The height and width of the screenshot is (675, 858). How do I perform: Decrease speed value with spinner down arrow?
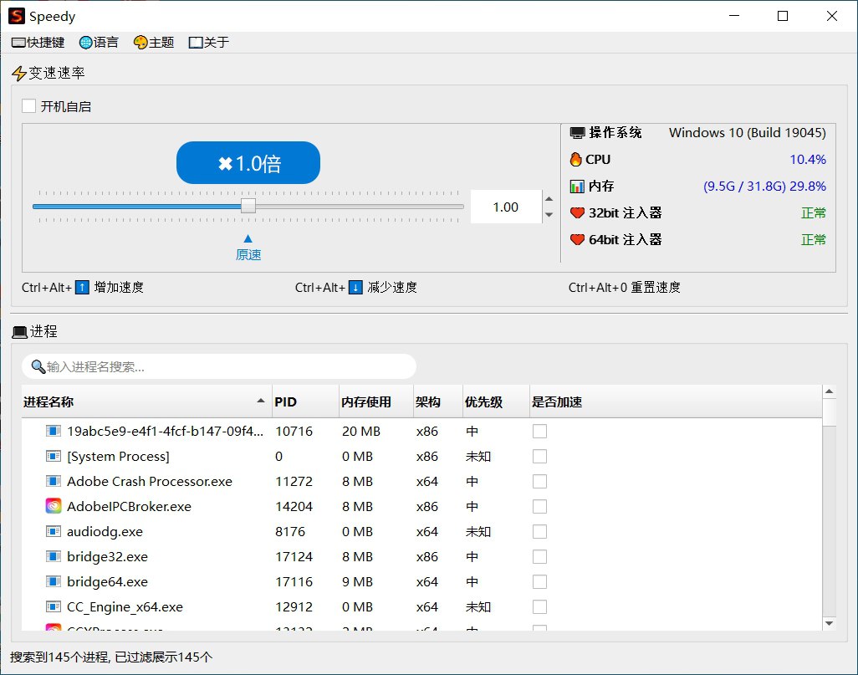(x=549, y=215)
